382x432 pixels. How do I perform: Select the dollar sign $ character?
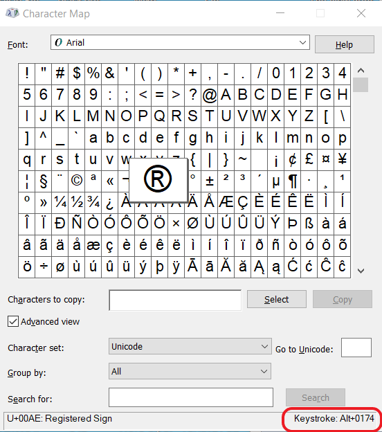(77, 73)
